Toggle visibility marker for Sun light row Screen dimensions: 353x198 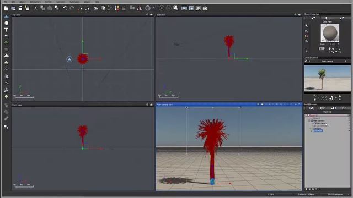click(349, 128)
